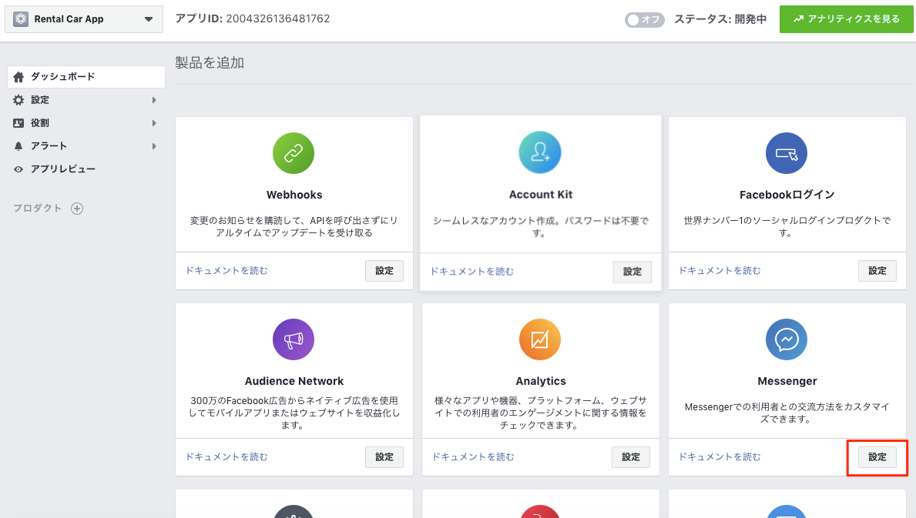The width and height of the screenshot is (916, 518).
Task: Click the Account Kit card title
Action: pos(540,195)
